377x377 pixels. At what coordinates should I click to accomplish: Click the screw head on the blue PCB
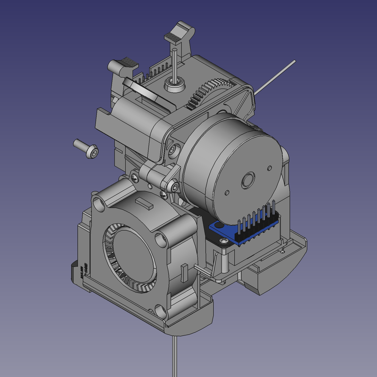[223, 241]
